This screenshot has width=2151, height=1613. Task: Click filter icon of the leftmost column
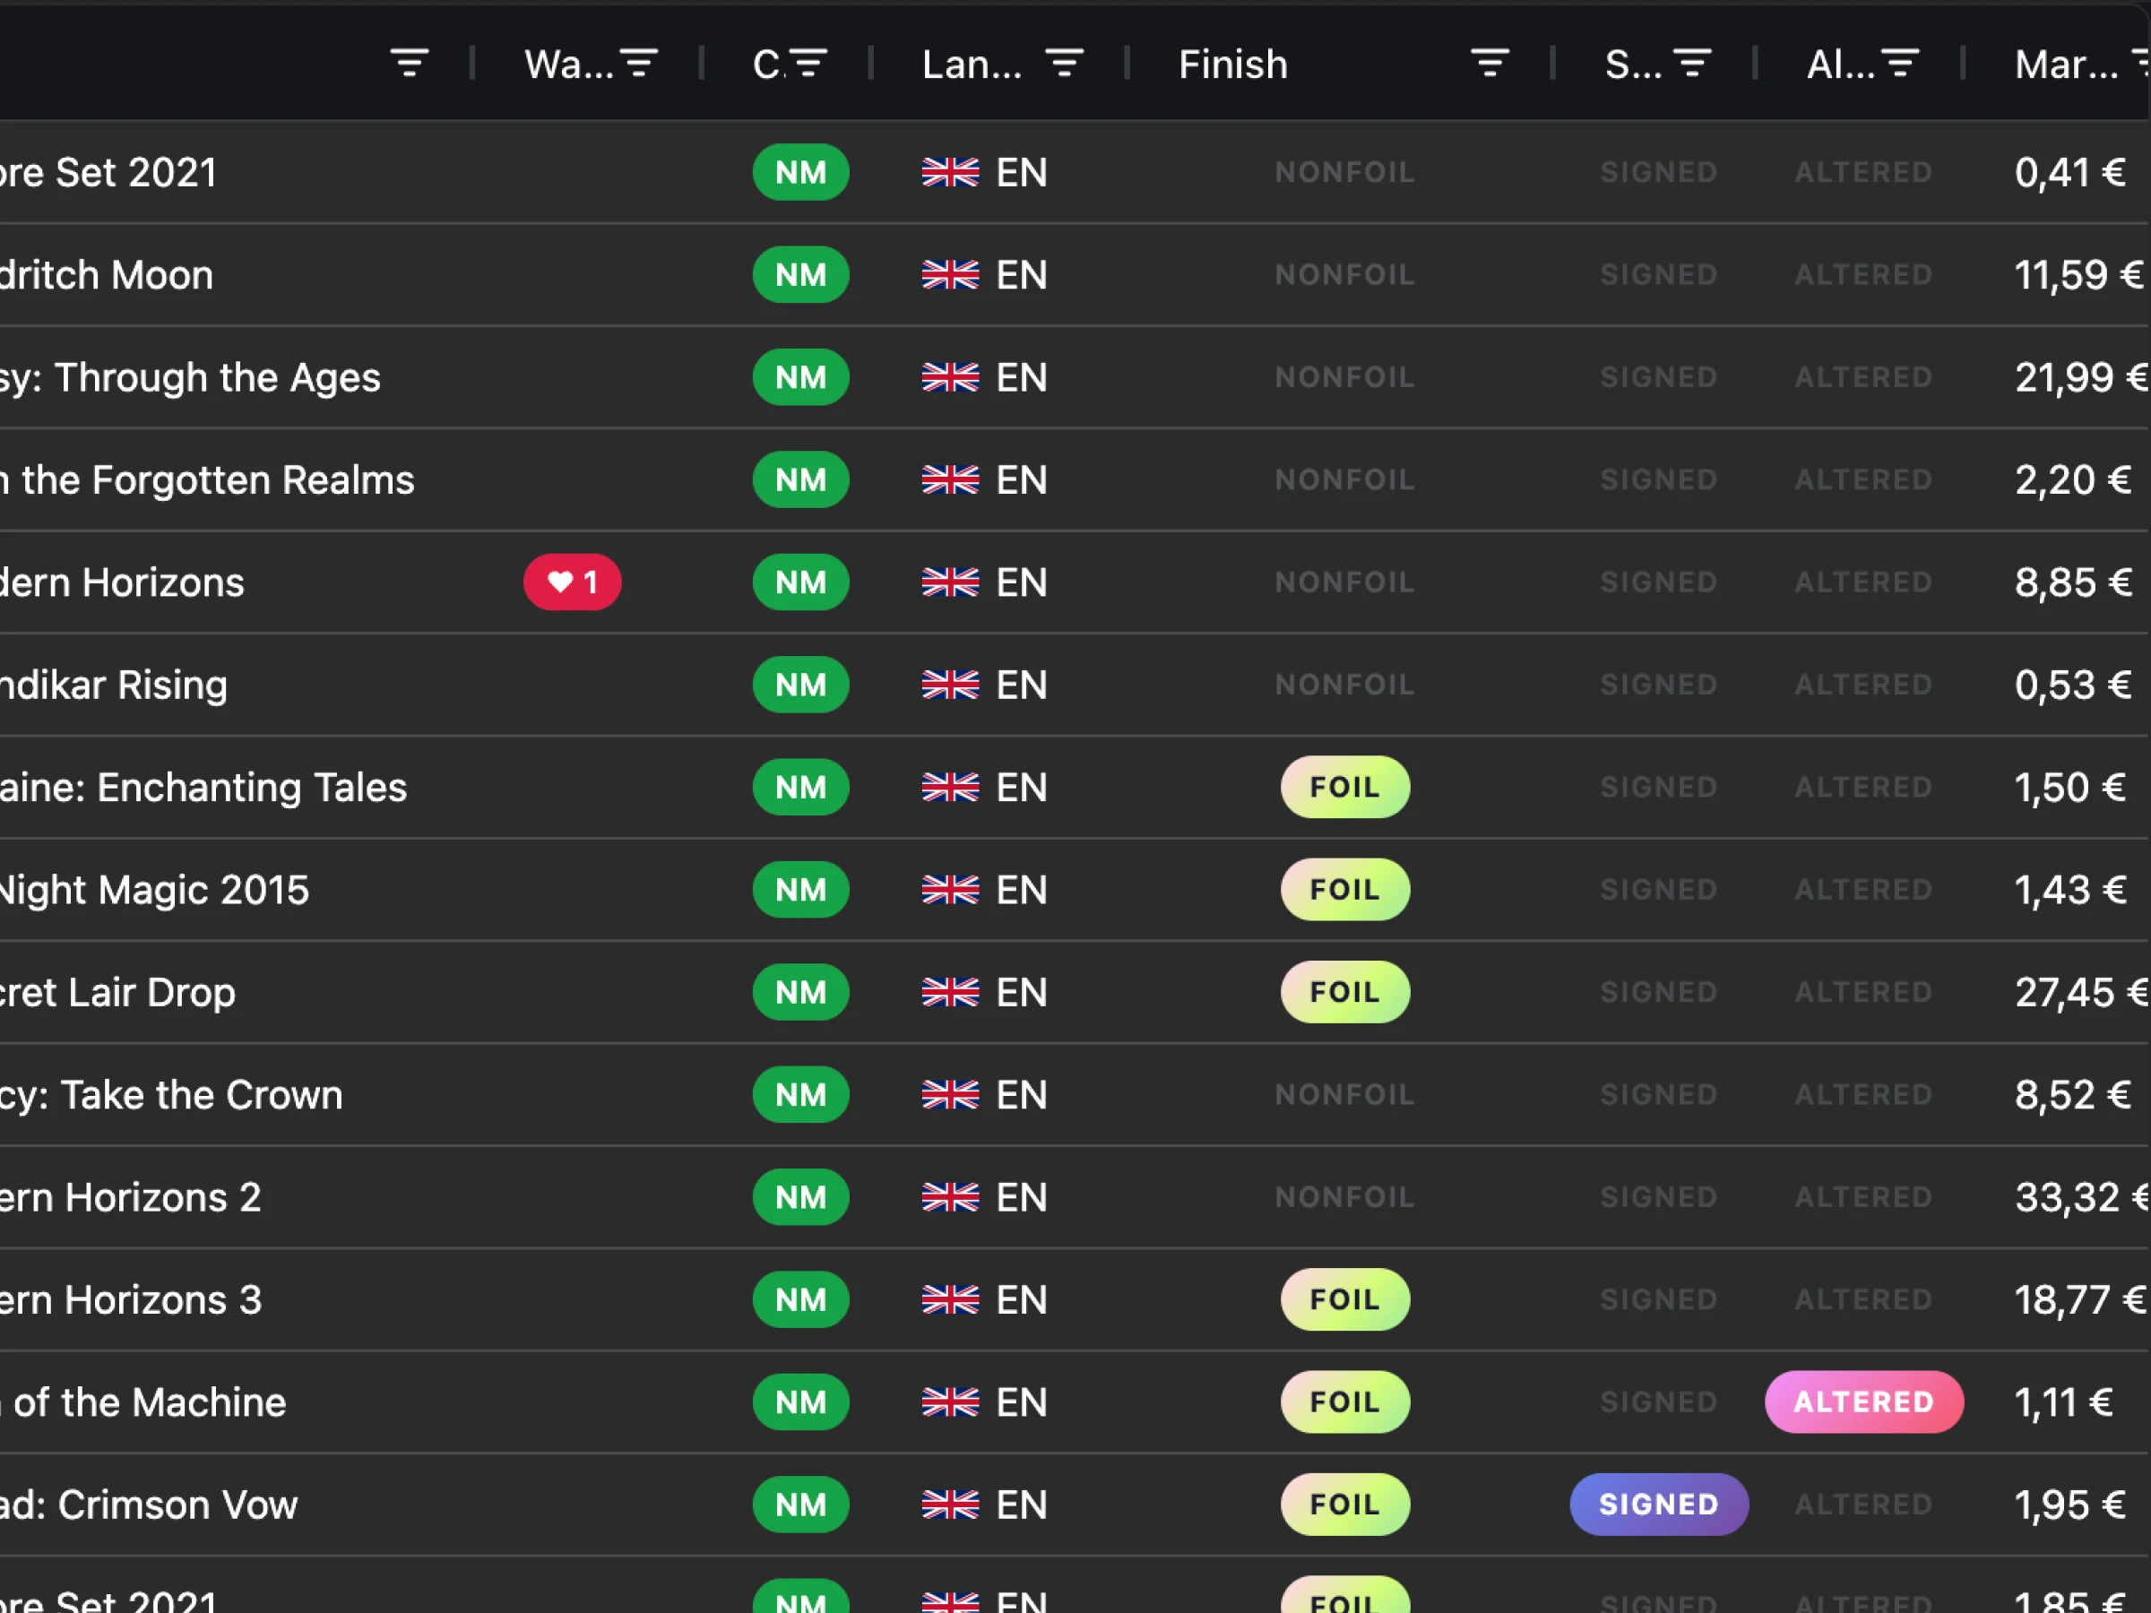point(410,65)
